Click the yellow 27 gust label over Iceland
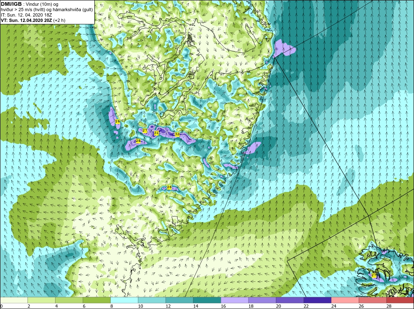The image size is (414, 309). (373, 275)
